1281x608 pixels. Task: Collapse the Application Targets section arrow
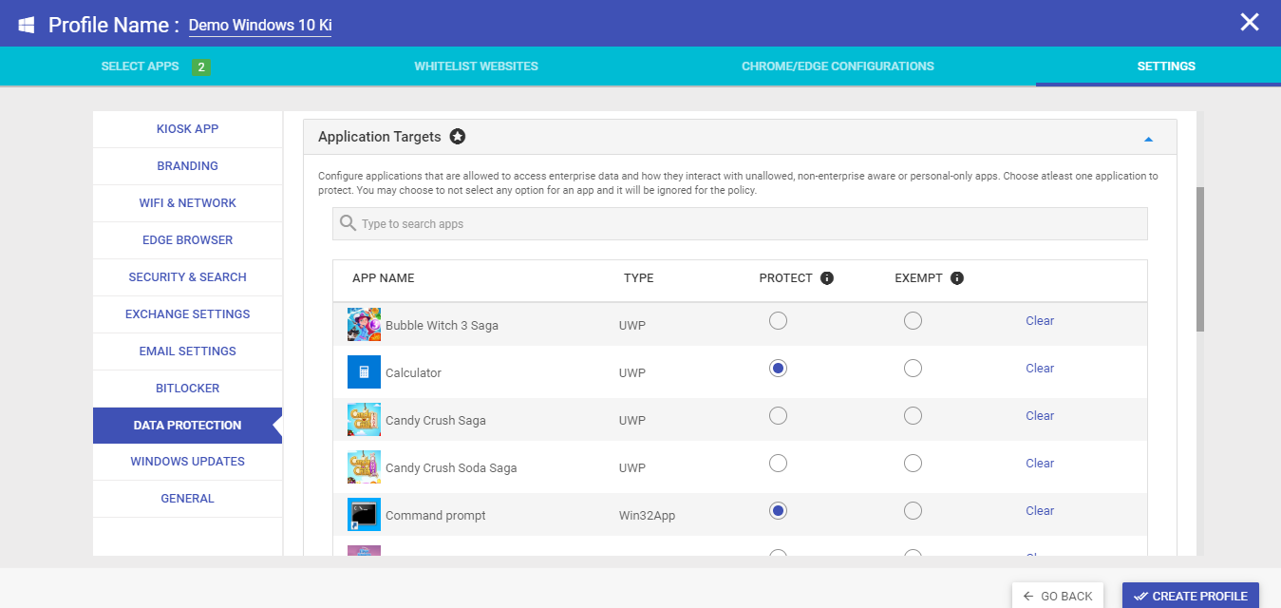tap(1148, 139)
